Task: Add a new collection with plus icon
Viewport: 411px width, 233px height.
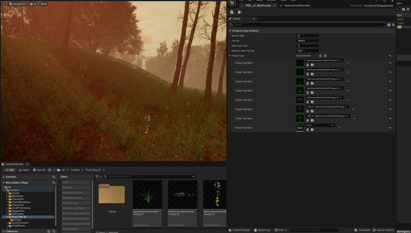Action: pyautogui.click(x=49, y=231)
